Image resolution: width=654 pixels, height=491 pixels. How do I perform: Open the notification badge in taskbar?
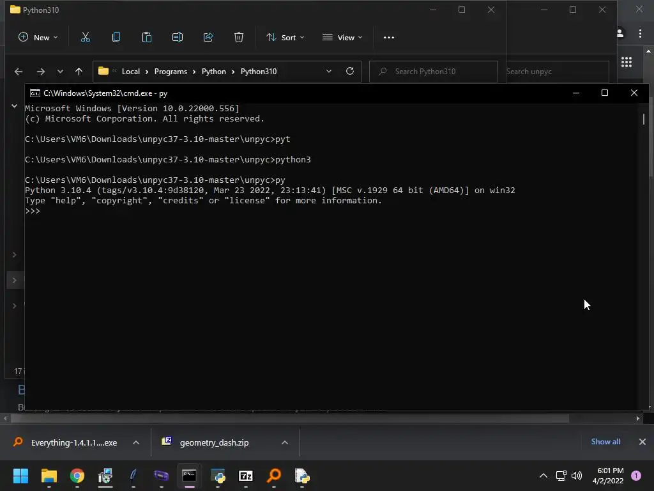click(636, 476)
